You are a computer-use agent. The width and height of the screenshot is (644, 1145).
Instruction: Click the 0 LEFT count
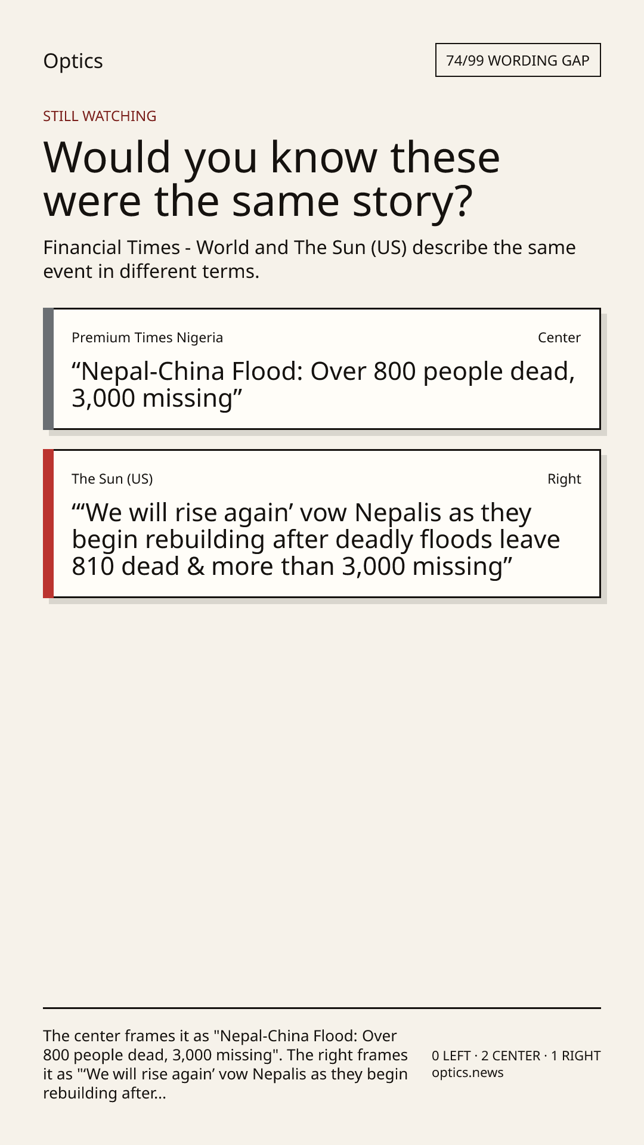pos(451,1056)
